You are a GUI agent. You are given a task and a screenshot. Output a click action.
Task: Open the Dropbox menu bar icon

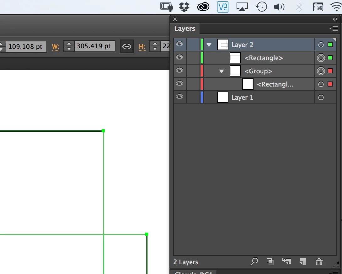(x=184, y=7)
